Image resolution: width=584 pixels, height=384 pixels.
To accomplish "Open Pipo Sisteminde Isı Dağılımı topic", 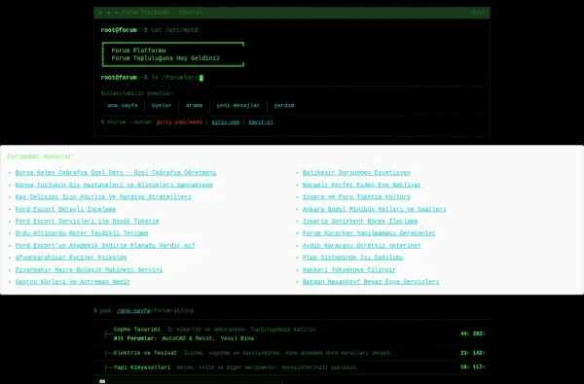I will (x=352, y=258).
